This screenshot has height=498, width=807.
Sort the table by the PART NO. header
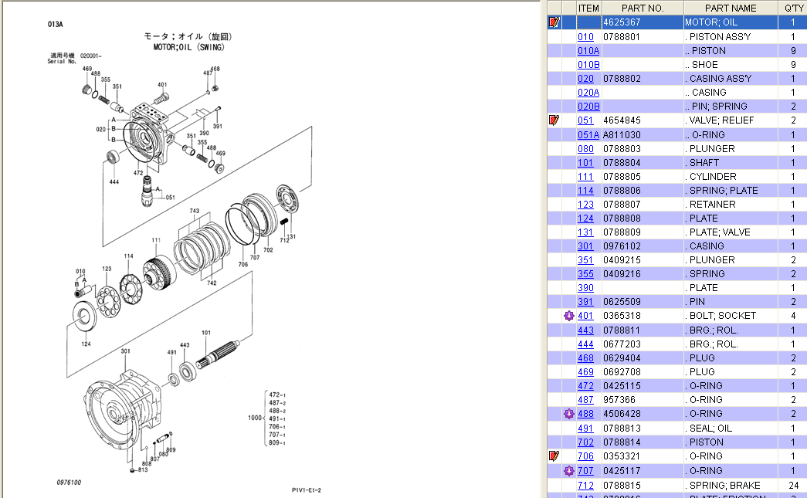pyautogui.click(x=642, y=8)
